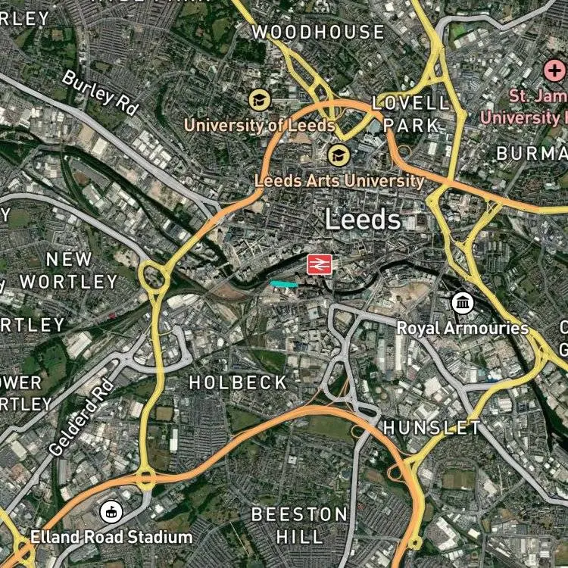Image resolution: width=568 pixels, height=568 pixels.
Task: Select the WOODHOUSE district label
Action: pos(317,32)
